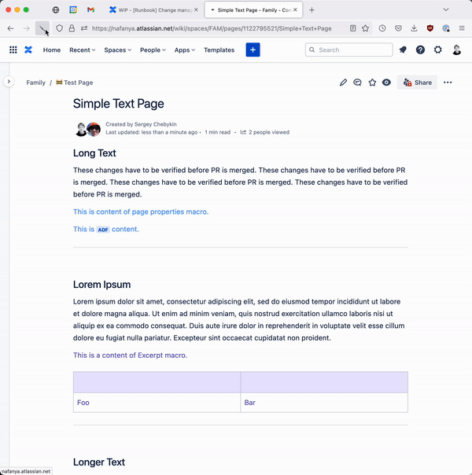Close the Simple Text Page tab
This screenshot has width=472, height=475.
[295, 10]
